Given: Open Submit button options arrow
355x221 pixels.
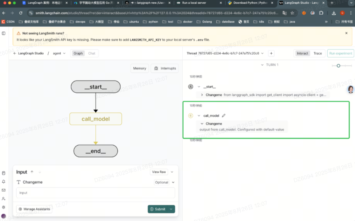Looking at the screenshot, I should point(172,209).
